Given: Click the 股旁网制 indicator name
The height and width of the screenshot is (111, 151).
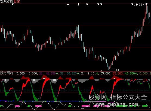Looking at the screenshot, I should pyautogui.click(x=7, y=73).
